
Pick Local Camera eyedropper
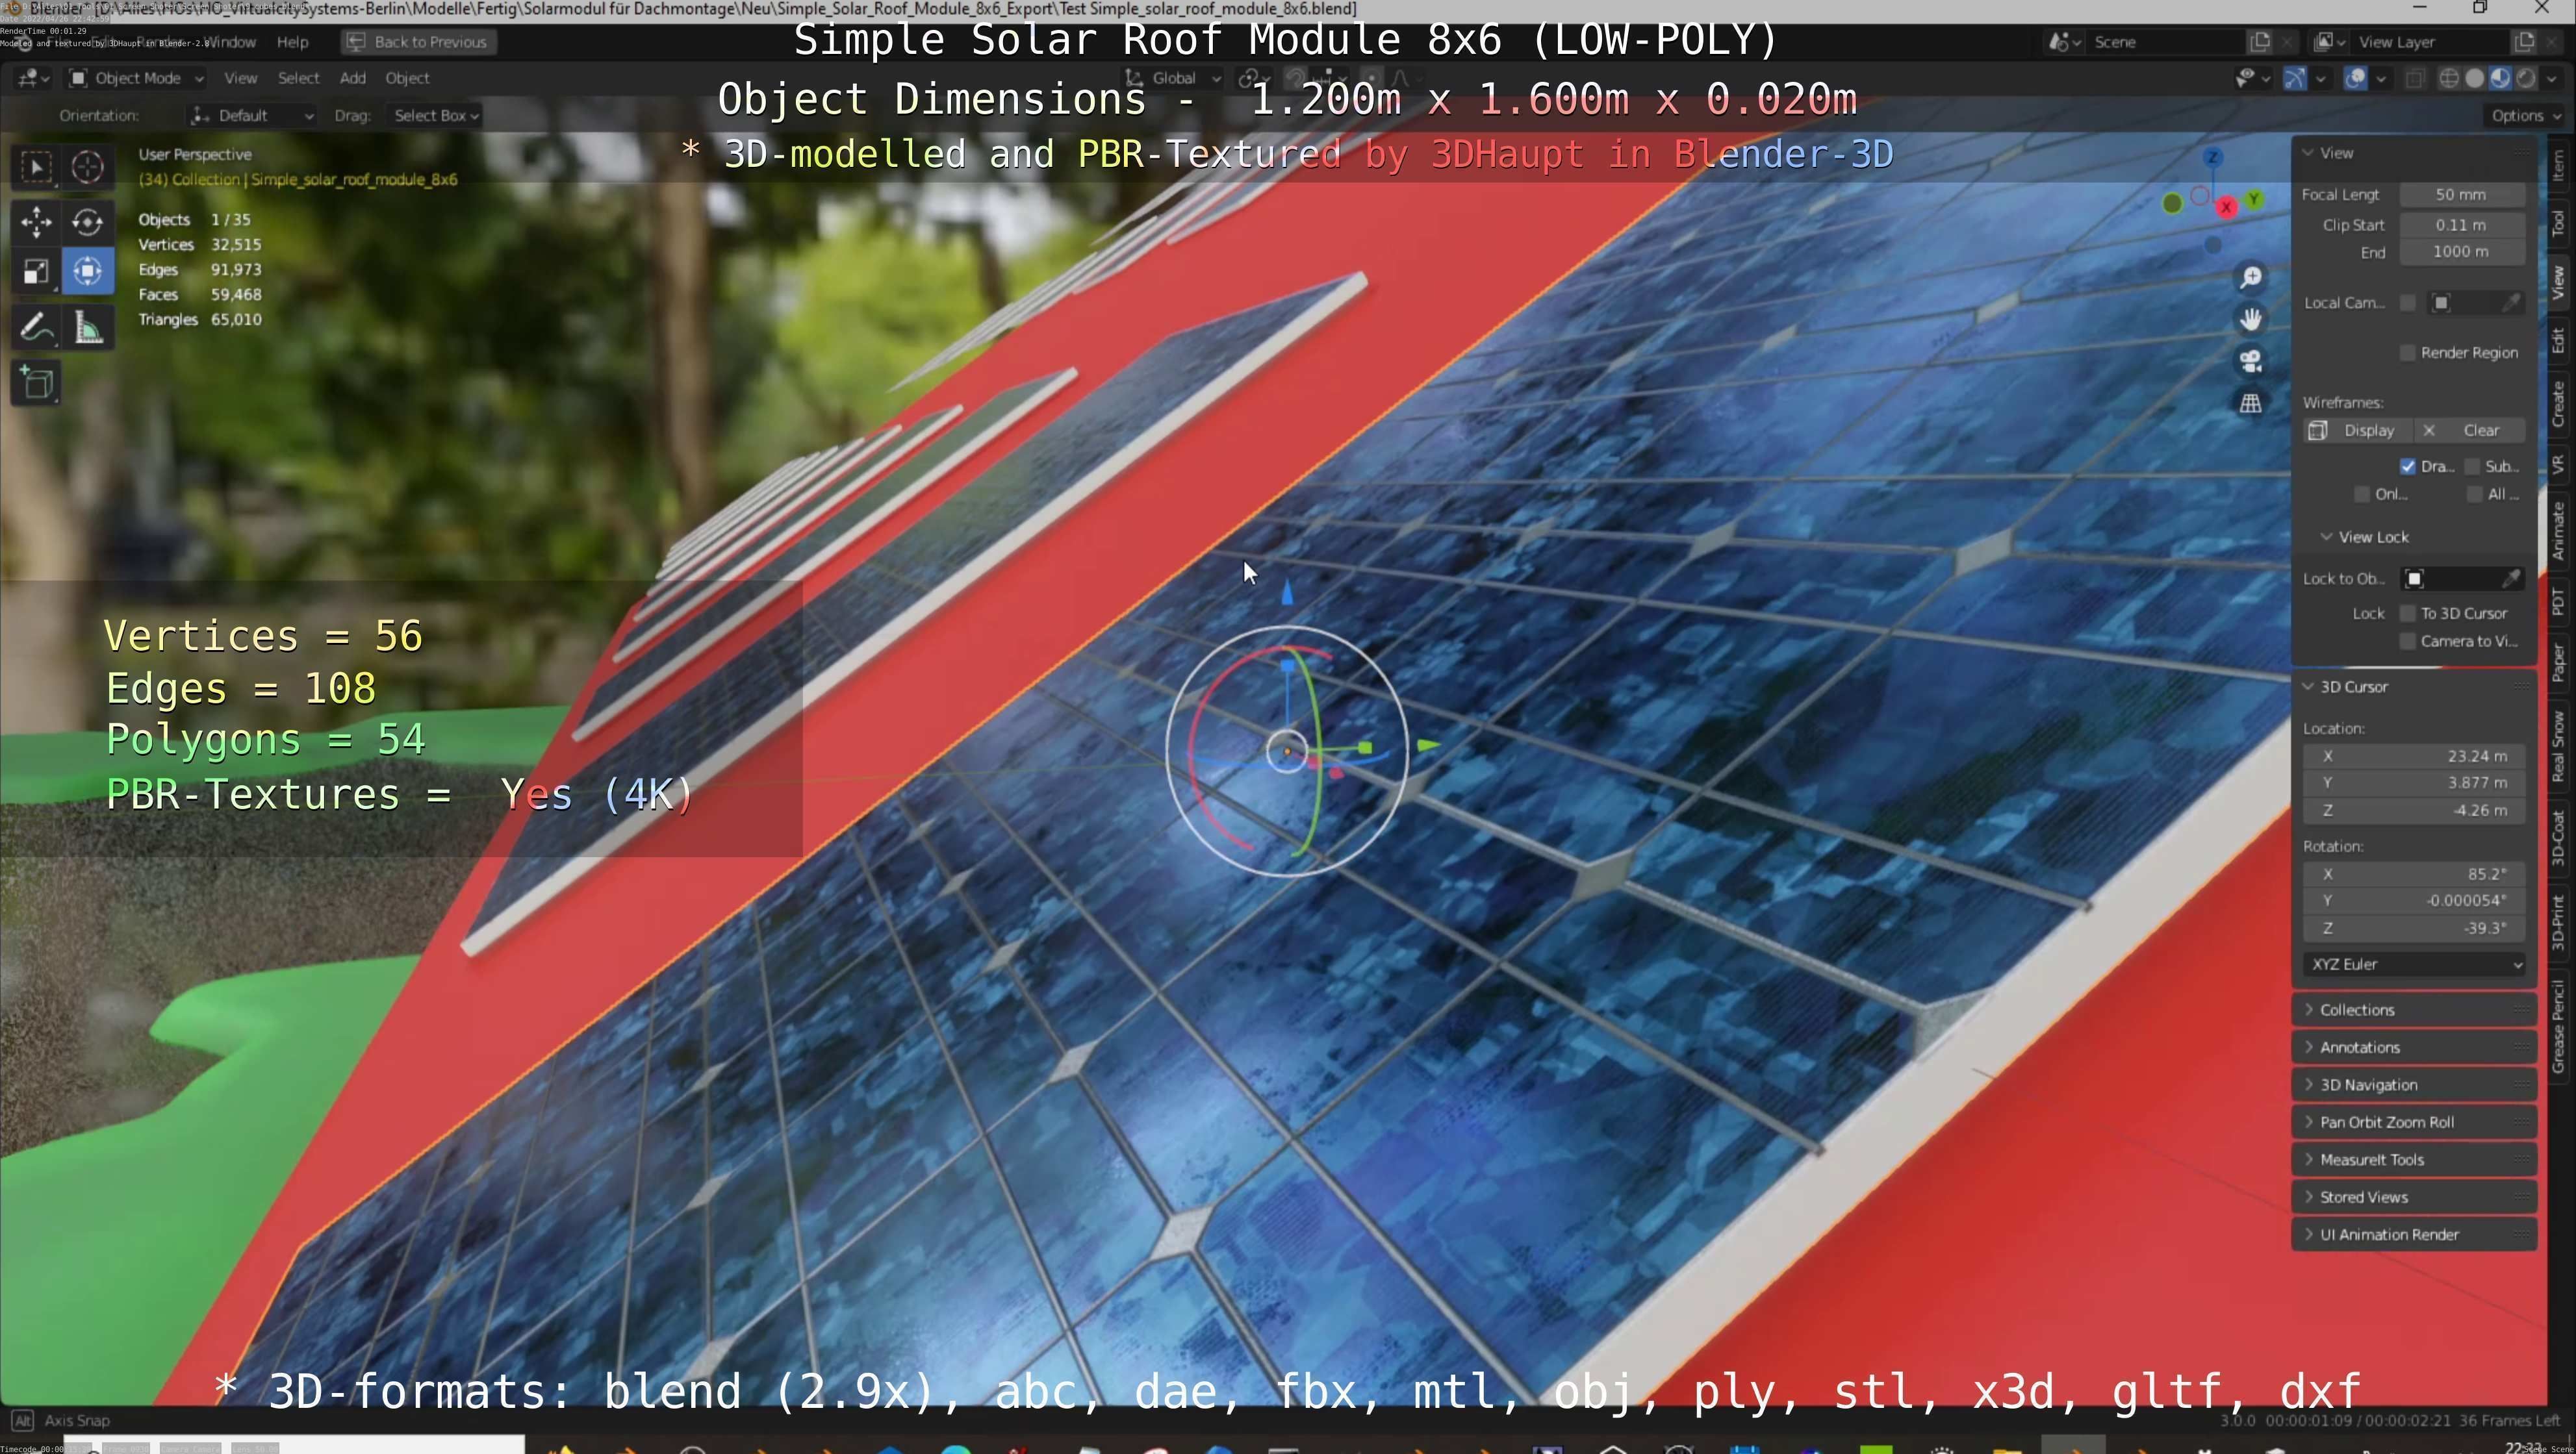pos(2510,303)
